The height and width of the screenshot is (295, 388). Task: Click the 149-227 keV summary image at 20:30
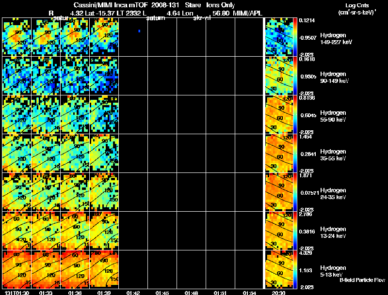pyautogui.click(x=279, y=37)
